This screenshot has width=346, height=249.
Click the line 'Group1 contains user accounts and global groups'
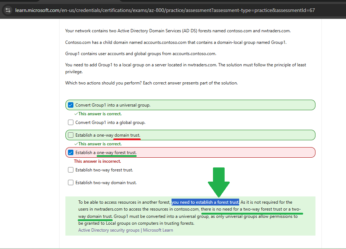pos(141,54)
